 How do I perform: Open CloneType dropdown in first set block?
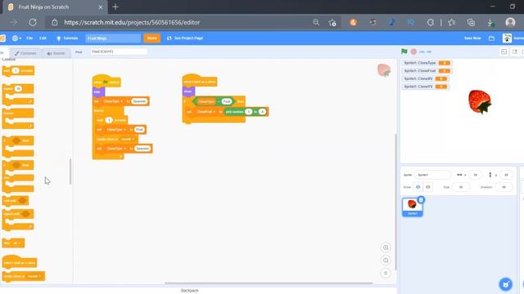click(113, 101)
